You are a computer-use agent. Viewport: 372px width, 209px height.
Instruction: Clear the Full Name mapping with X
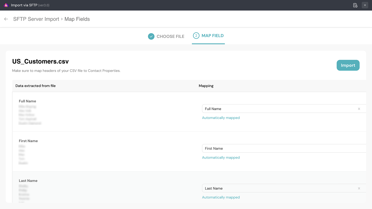(359, 109)
